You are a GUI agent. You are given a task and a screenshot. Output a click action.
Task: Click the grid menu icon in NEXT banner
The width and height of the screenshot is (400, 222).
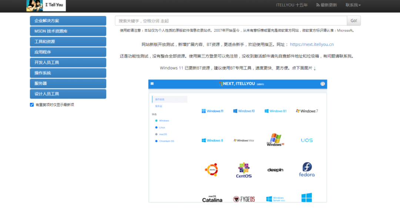pos(152,83)
